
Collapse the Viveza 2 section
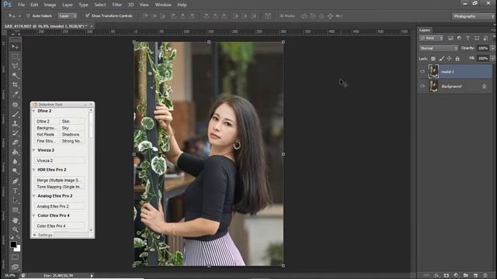34,150
